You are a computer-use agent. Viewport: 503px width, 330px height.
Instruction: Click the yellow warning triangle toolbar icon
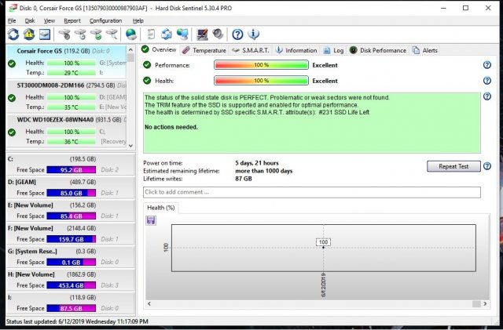29,34
